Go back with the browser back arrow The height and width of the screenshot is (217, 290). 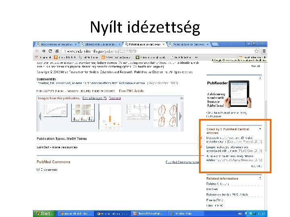click(x=37, y=51)
